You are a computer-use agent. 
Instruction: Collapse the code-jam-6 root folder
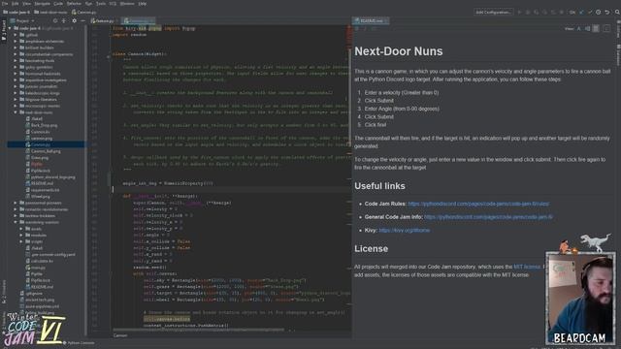[x=10, y=28]
